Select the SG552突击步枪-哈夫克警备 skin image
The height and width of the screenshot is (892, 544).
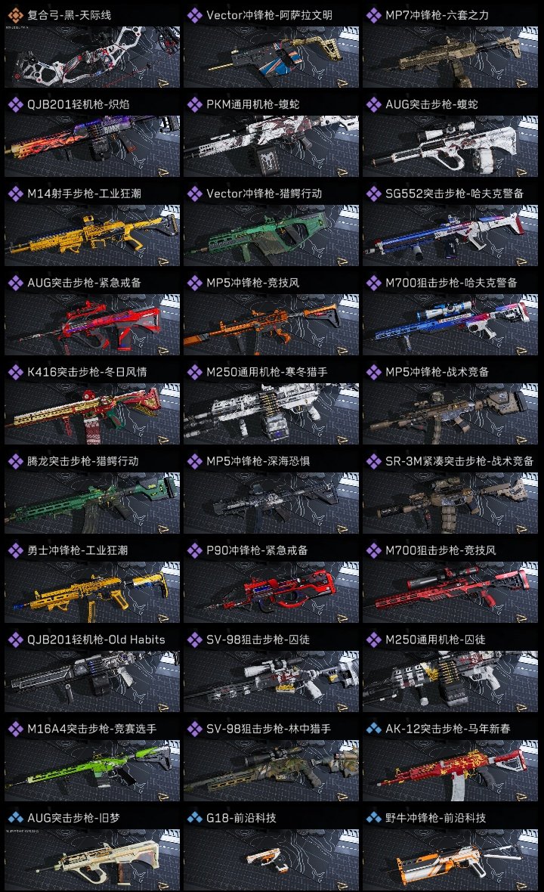(450, 236)
